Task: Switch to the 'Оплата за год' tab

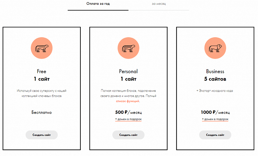Action: click(98, 4)
